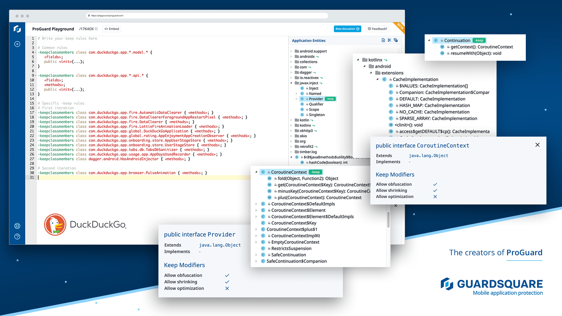Collapse the extensions folder in the overlay tree
Screen dimensions: 562x316
(371, 73)
